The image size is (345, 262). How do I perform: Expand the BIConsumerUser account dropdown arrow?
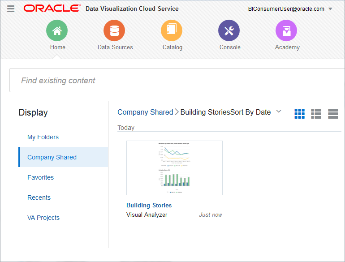point(330,9)
